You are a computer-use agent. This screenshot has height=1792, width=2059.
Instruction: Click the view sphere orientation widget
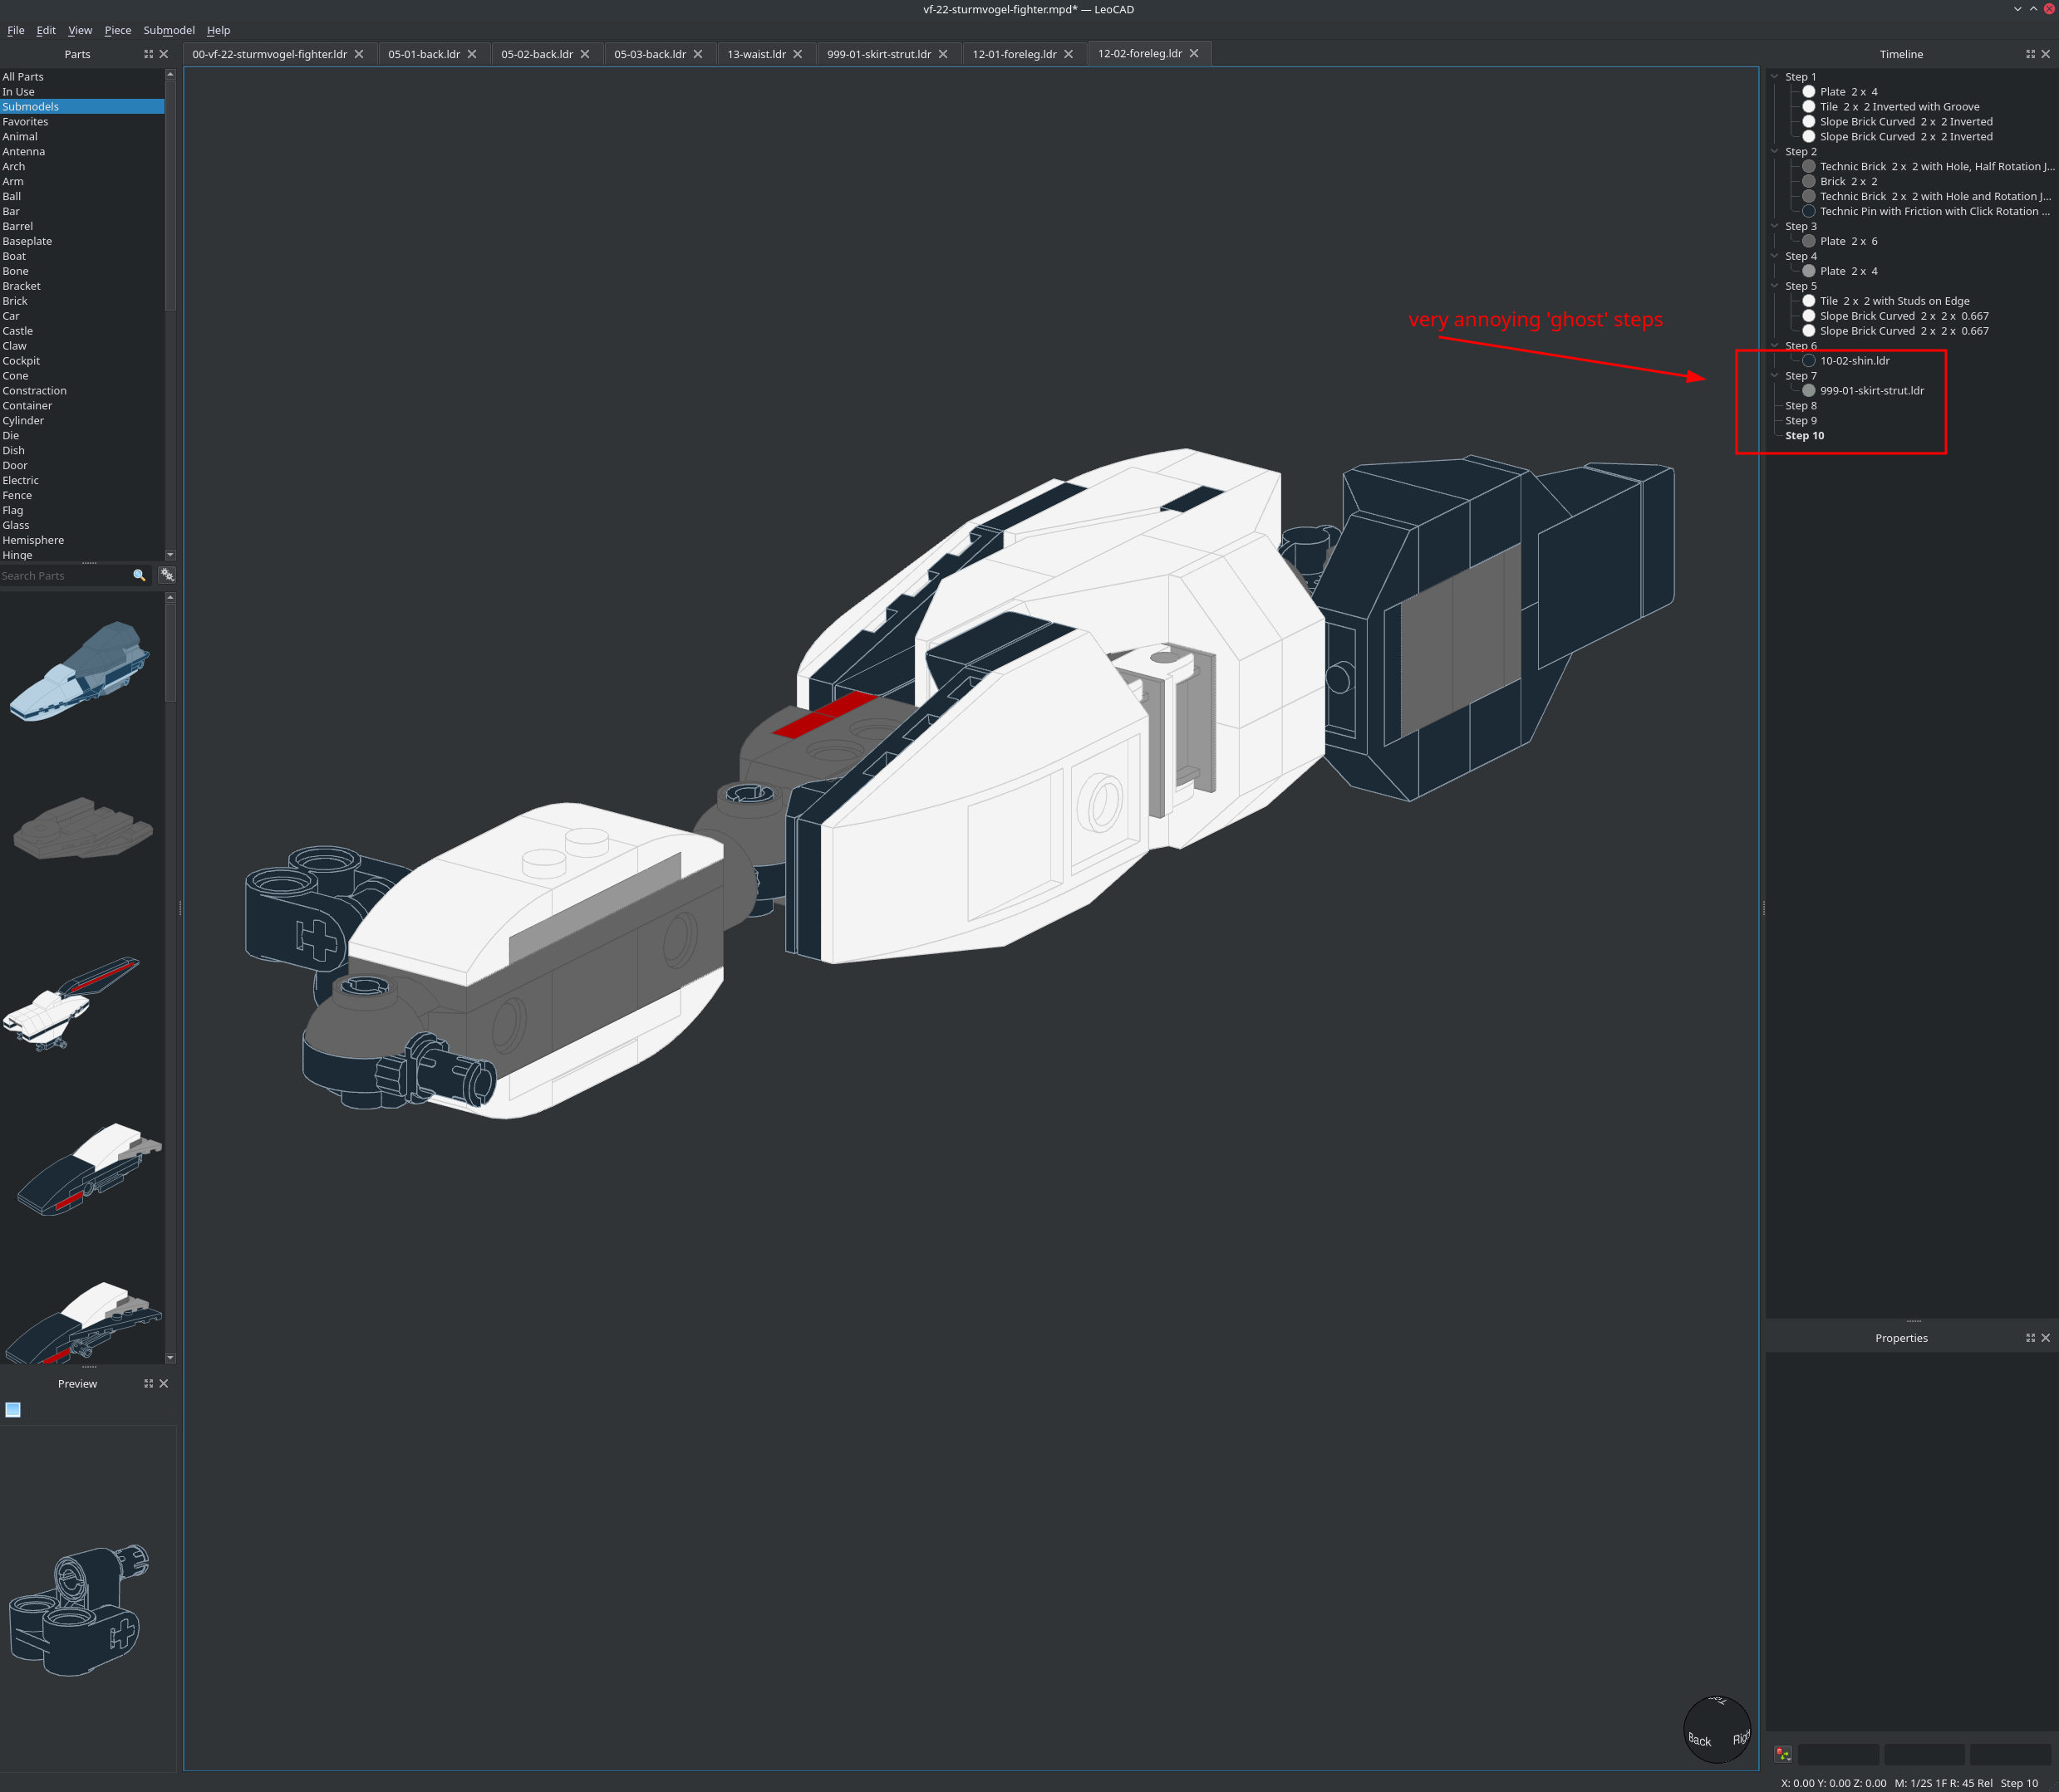point(1717,1729)
